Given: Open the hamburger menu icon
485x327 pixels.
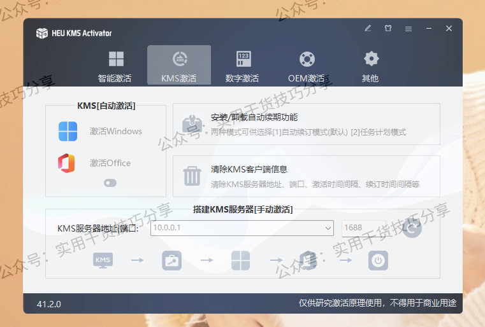Looking at the screenshot, I should [409, 29].
